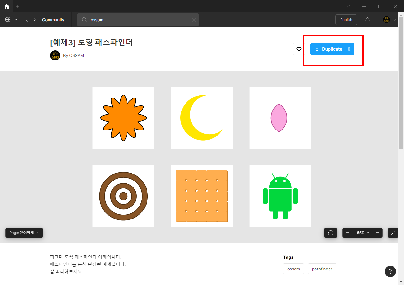
Task: Click the search magnifier icon
Action: (x=84, y=20)
